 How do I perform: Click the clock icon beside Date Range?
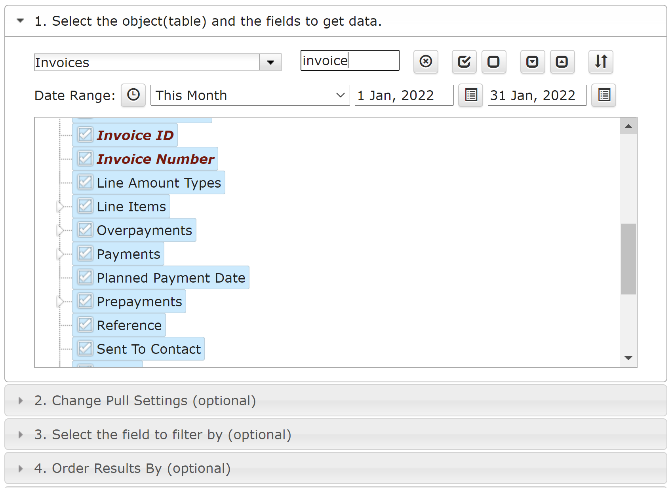coord(133,95)
